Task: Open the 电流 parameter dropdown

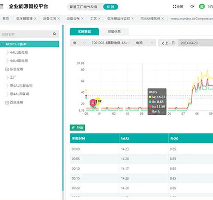Action: (x=144, y=43)
